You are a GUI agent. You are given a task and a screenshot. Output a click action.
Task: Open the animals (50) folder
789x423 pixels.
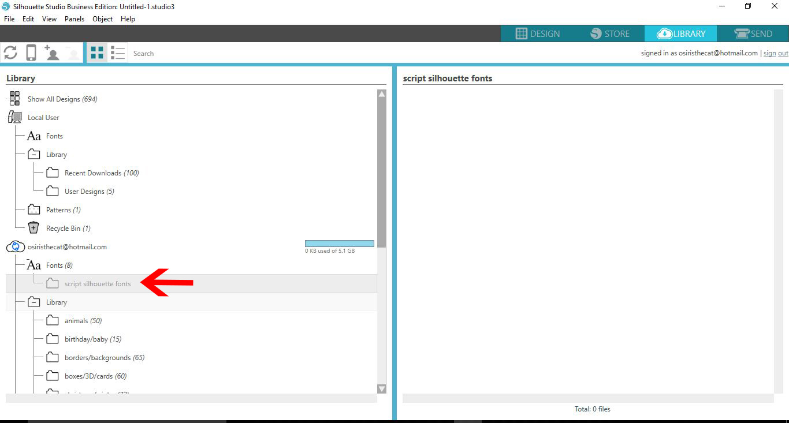point(83,321)
